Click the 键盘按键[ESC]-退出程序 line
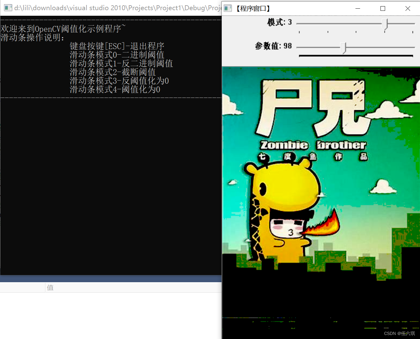The width and height of the screenshot is (420, 339). coord(117,46)
